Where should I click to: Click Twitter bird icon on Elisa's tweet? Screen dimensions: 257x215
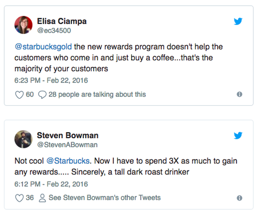(x=238, y=22)
